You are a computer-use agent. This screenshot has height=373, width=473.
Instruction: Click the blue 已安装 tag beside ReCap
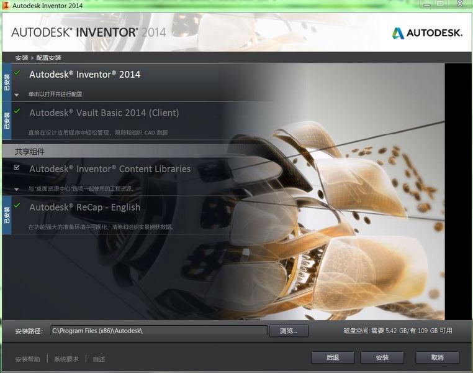[x=7, y=214]
